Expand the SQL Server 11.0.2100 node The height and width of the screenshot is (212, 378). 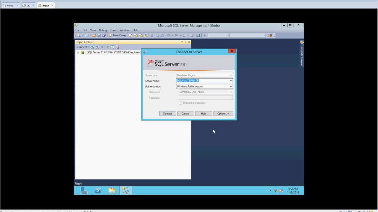[78, 52]
